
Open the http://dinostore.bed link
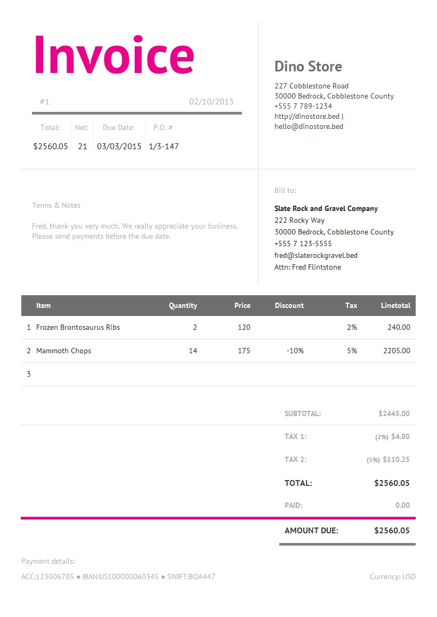307,117
